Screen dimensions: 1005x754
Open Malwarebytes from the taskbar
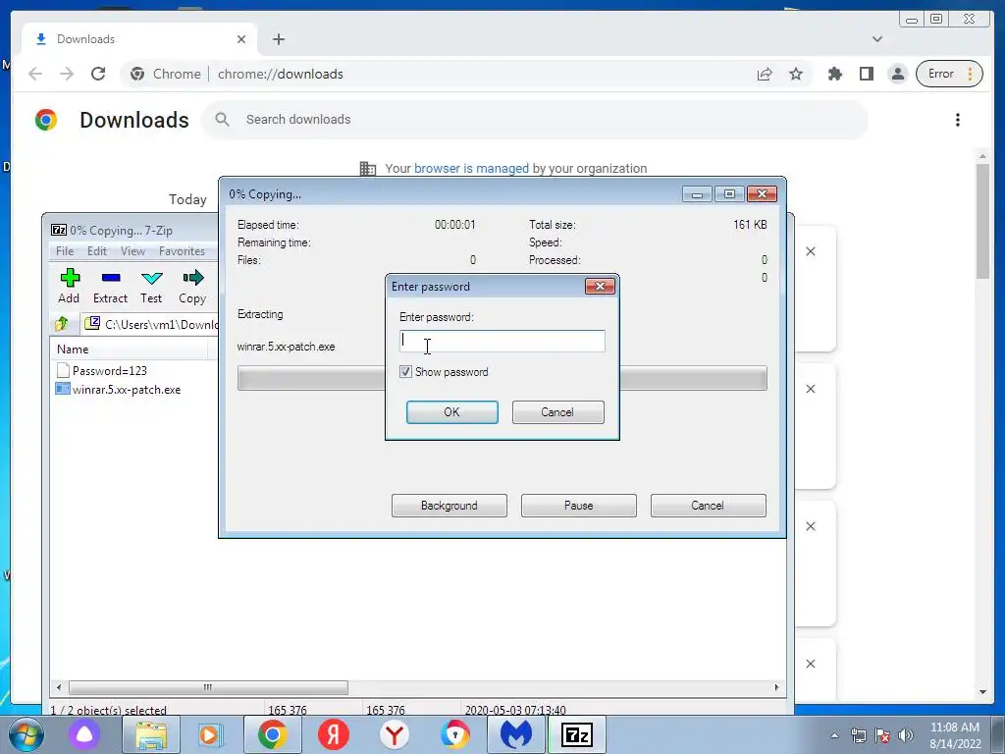516,734
